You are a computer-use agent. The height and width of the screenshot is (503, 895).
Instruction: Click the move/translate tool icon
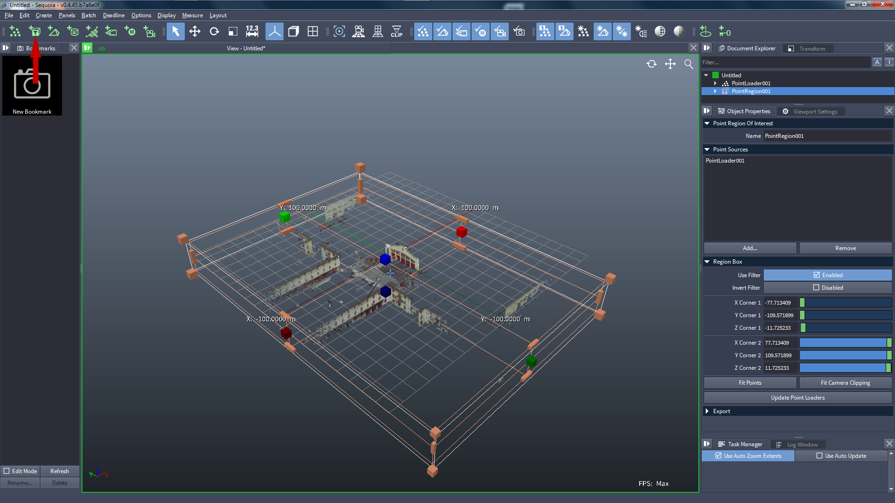pos(195,32)
